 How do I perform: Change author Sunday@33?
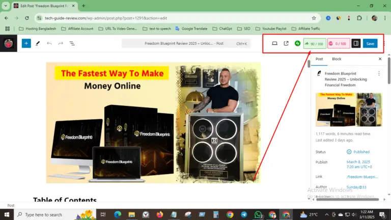click(x=356, y=187)
